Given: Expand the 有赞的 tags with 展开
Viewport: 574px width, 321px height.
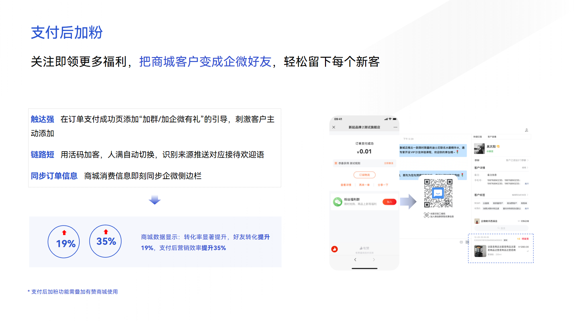Looking at the screenshot, I should click(527, 209).
